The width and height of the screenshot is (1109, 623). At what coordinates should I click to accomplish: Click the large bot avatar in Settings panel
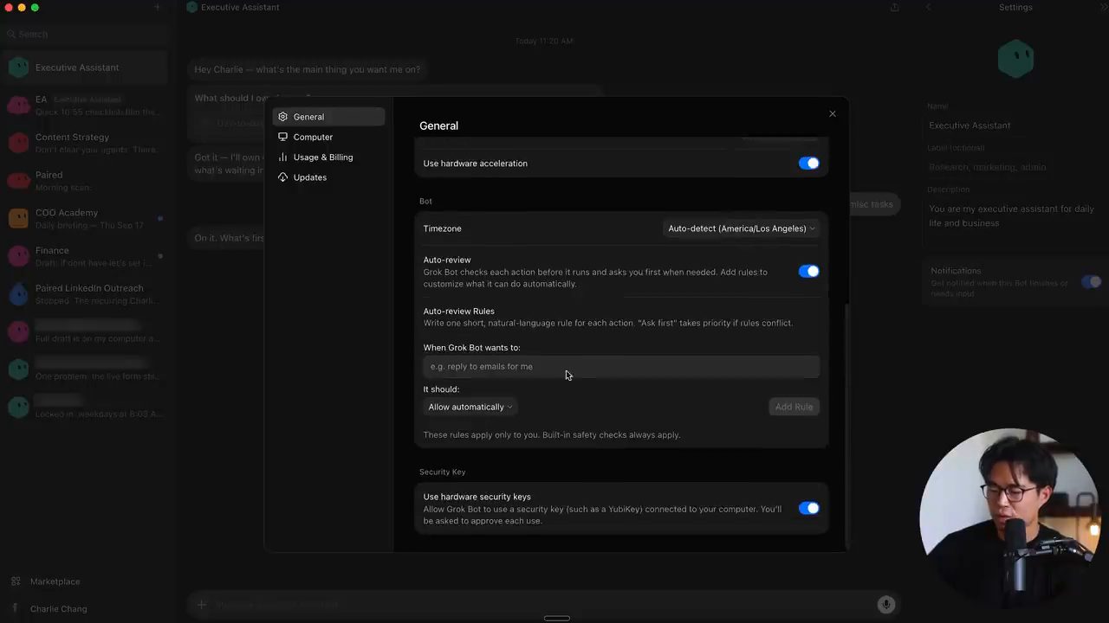pos(1015,60)
